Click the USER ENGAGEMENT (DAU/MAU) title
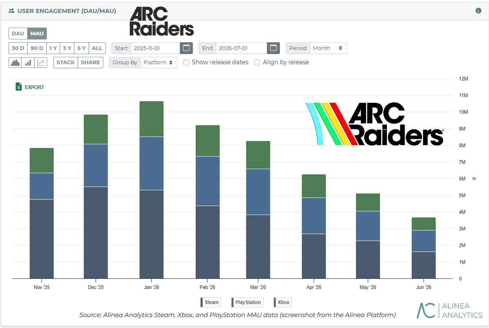 (67, 11)
